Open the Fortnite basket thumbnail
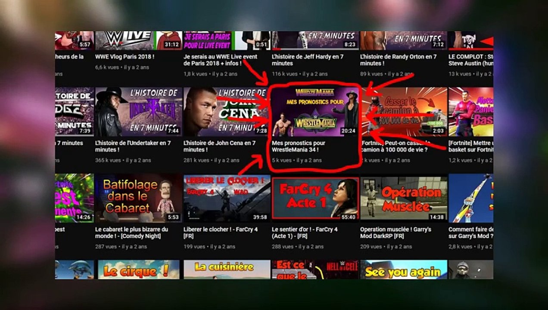This screenshot has width=548, height=310. point(471,112)
